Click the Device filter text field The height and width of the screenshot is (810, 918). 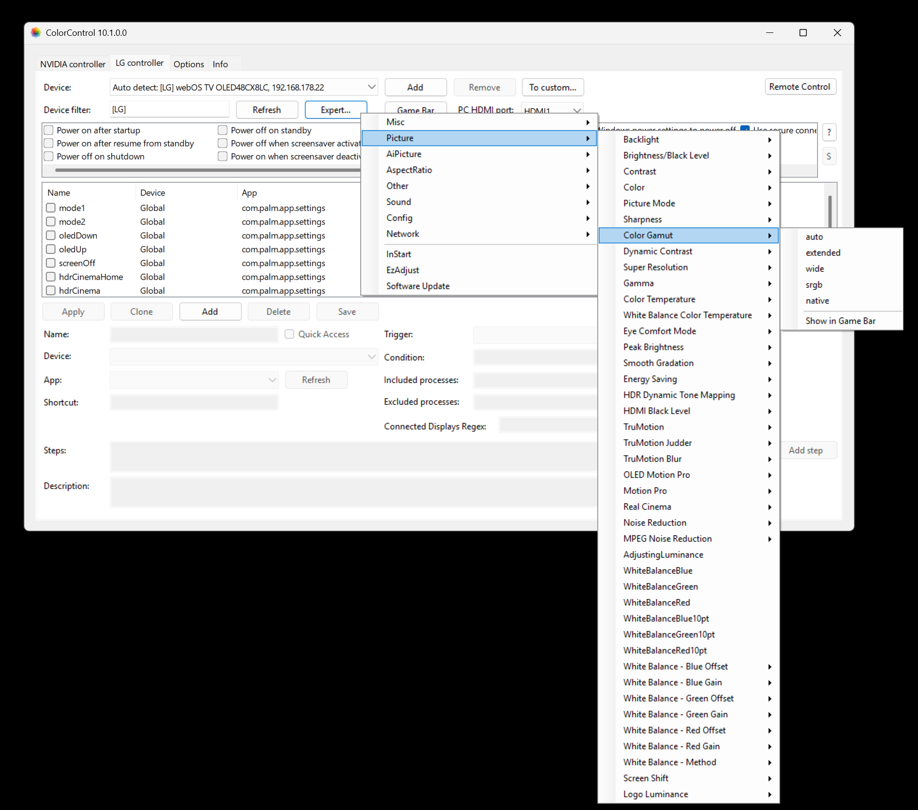coord(170,109)
